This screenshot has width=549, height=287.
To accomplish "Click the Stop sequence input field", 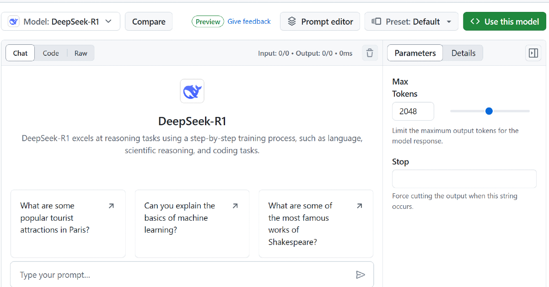I will [x=464, y=179].
